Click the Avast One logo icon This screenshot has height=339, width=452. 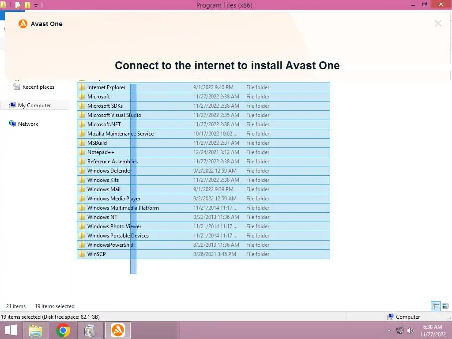click(23, 24)
